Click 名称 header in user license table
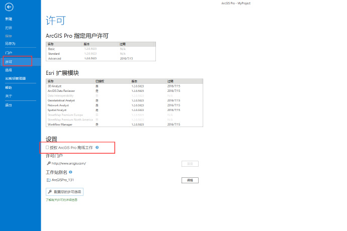The width and height of the screenshot is (347, 231). pos(51,44)
